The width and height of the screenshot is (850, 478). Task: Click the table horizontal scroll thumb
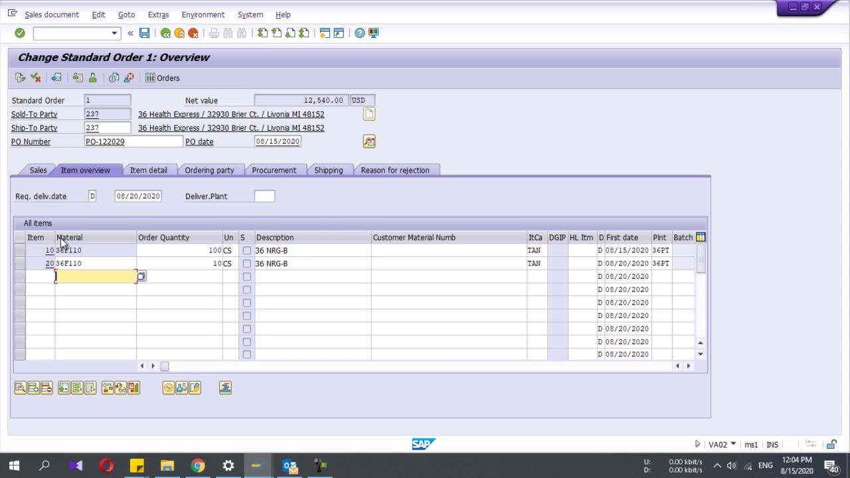[x=165, y=366]
